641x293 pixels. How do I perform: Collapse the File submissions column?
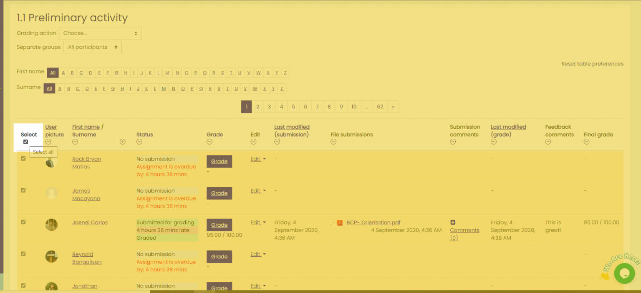[x=333, y=142]
